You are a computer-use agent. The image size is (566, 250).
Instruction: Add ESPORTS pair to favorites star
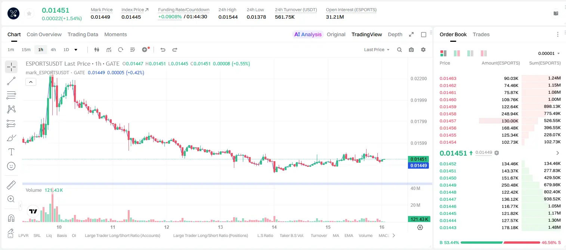tap(29, 14)
